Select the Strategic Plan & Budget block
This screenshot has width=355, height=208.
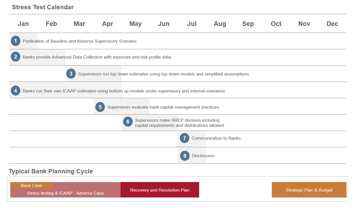pos(309,190)
